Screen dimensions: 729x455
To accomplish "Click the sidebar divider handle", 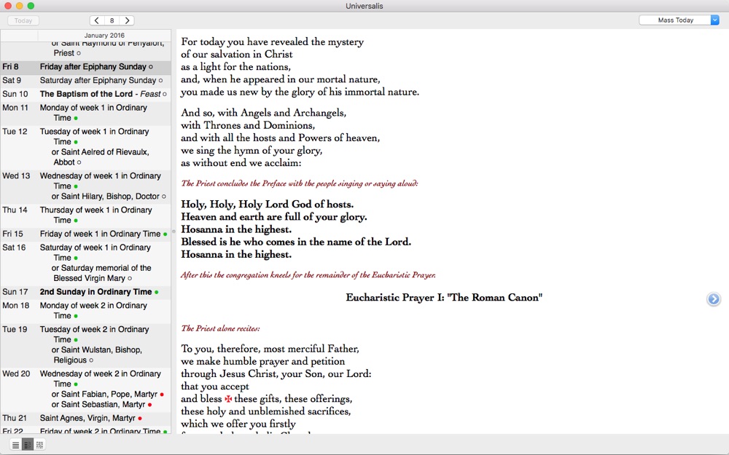I will tap(174, 232).
